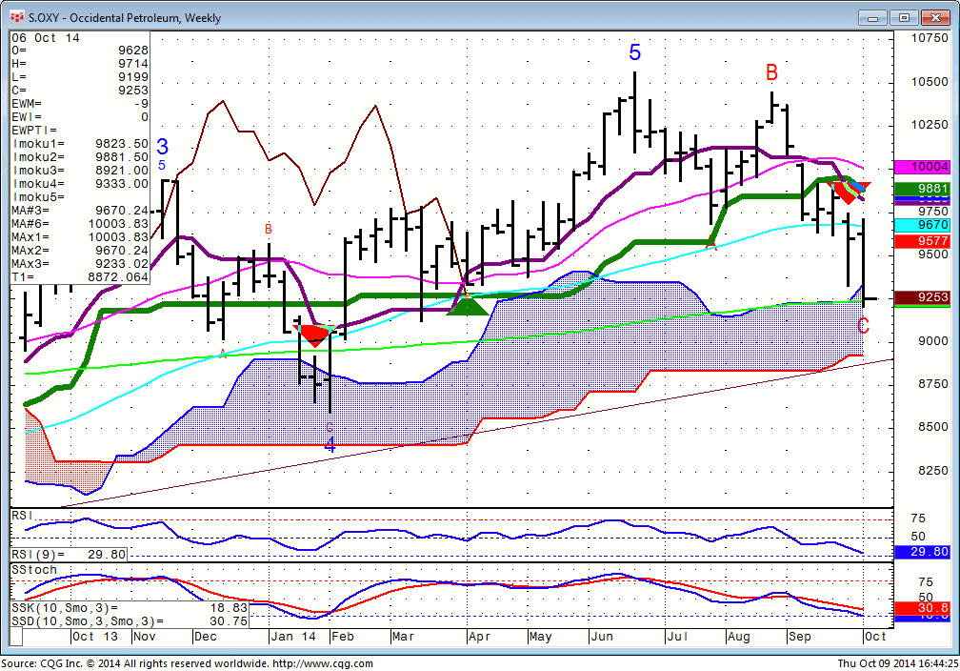The image size is (960, 671).
Task: Click 'Sep' on the time axis
Action: 800,637
